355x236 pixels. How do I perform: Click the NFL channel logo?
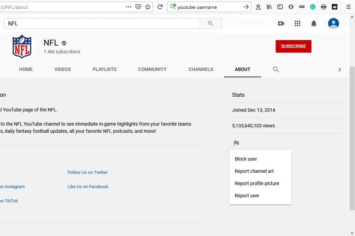22,47
